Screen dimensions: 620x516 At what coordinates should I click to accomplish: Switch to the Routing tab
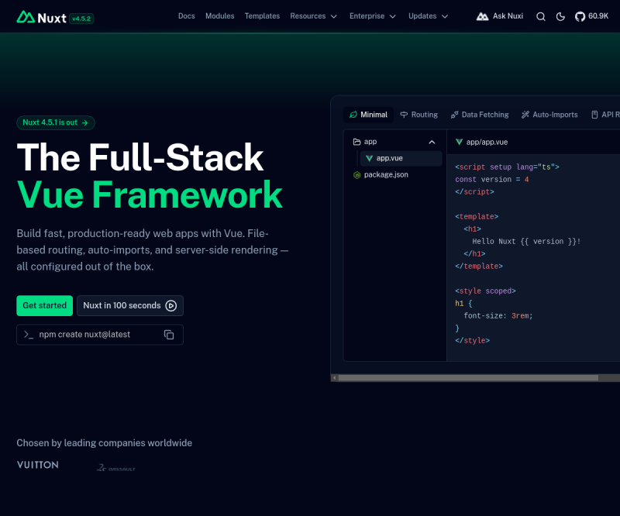tap(419, 115)
